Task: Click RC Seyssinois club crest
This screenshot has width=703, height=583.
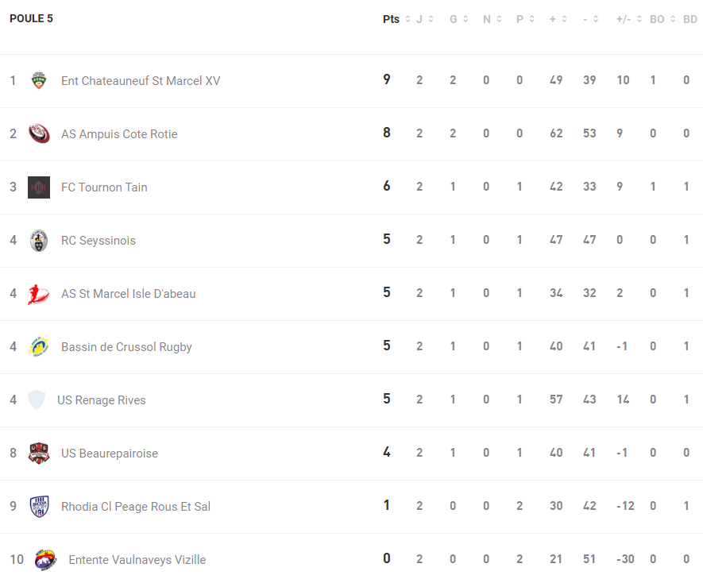Action: point(39,241)
